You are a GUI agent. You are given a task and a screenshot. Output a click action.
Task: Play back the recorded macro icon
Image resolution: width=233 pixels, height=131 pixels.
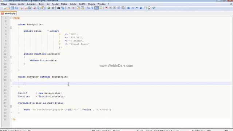tap(115, 8)
